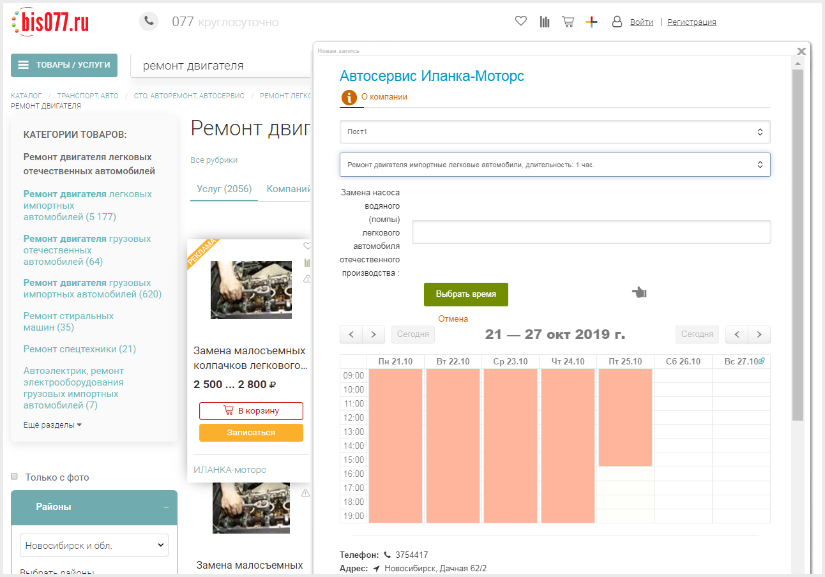Open the Пост1 dropdown
This screenshot has width=825, height=577.
(x=555, y=131)
